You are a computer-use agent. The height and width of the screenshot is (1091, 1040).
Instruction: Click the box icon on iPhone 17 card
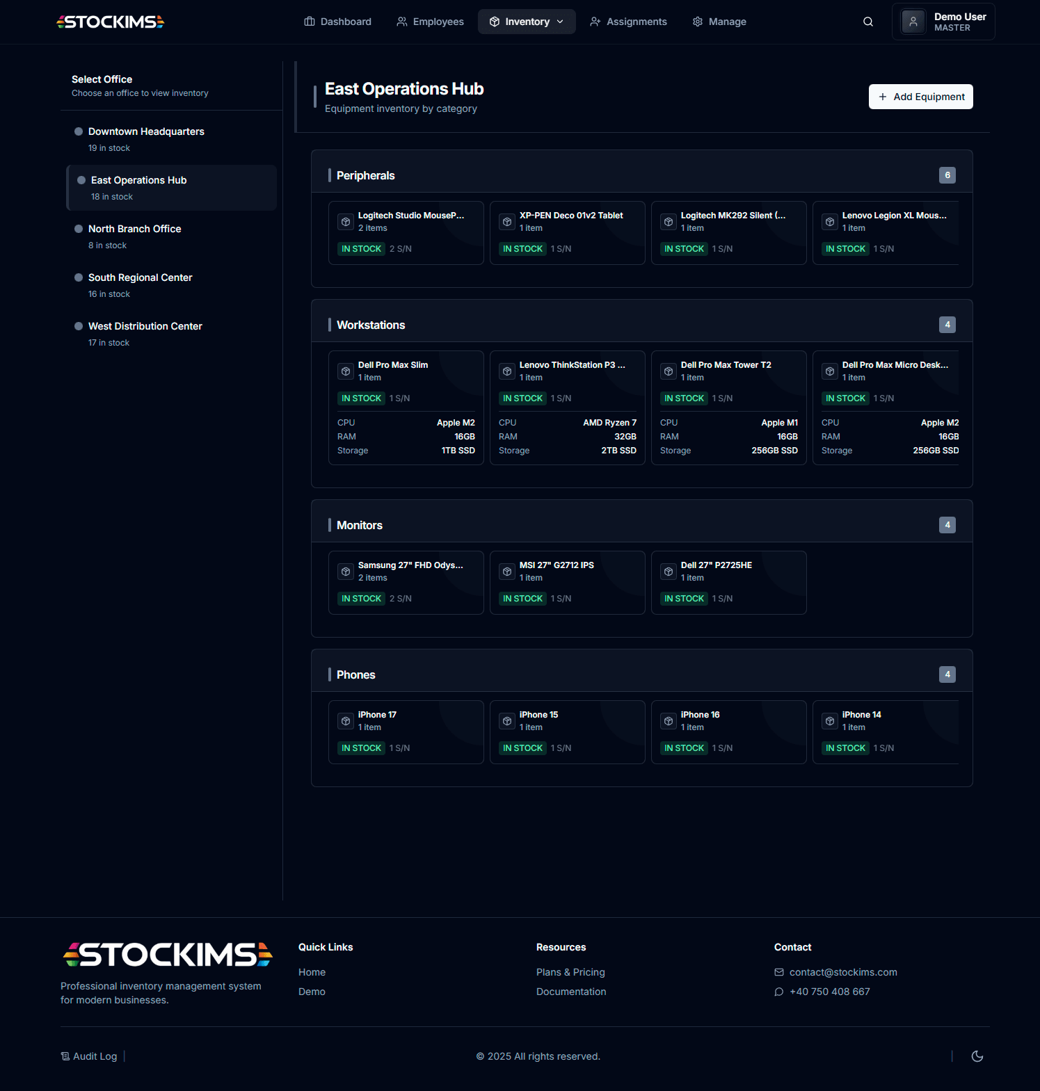[x=346, y=721]
